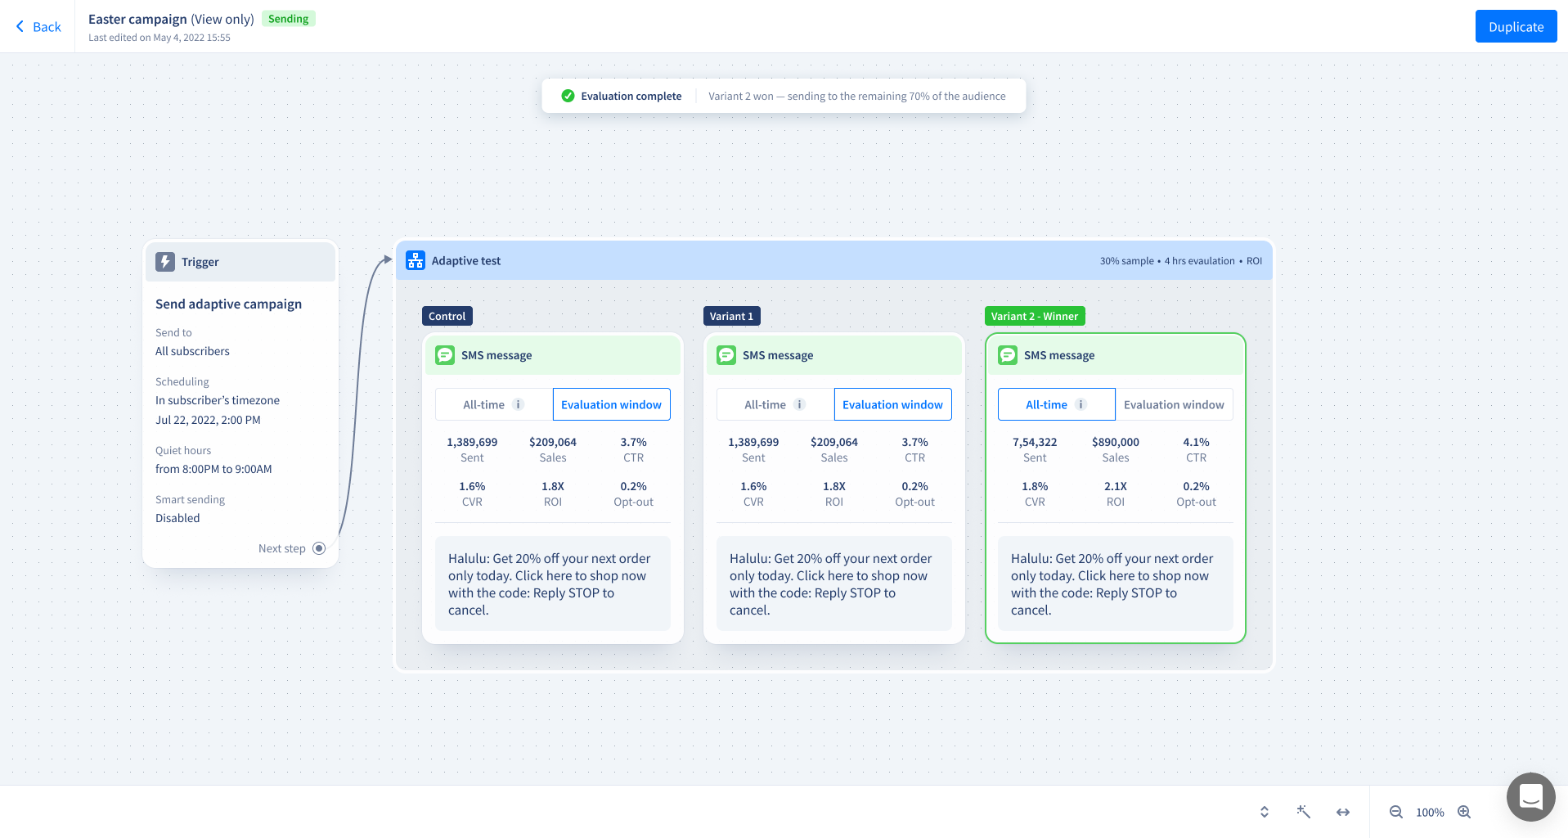Click Easter campaign title
Viewport: 1568px width, 838px height.
(137, 19)
